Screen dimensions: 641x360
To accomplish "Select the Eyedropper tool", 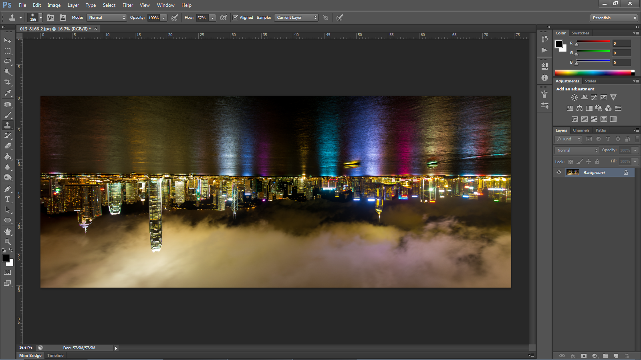I will coord(8,93).
